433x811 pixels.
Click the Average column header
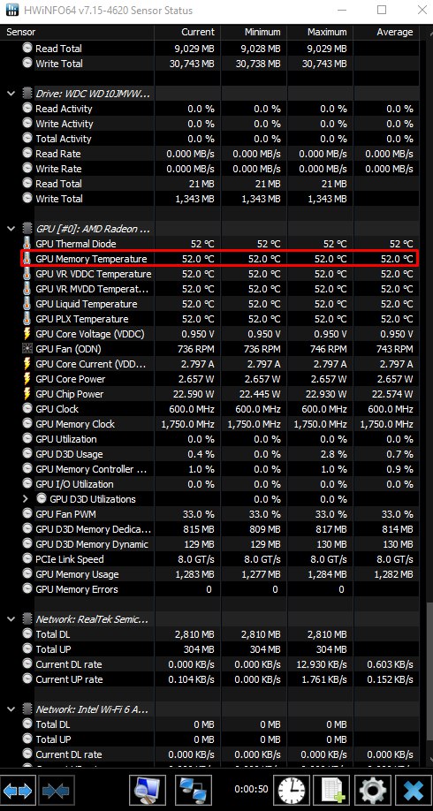[386, 32]
